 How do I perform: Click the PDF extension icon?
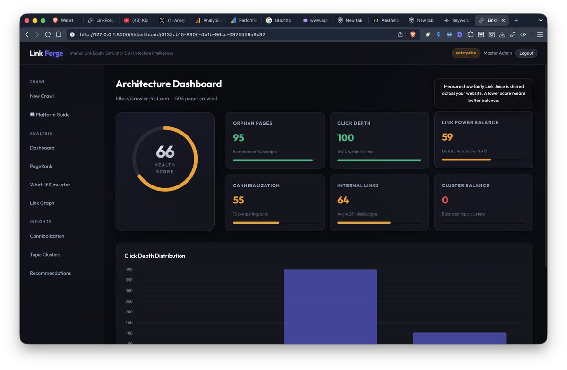[x=449, y=34]
